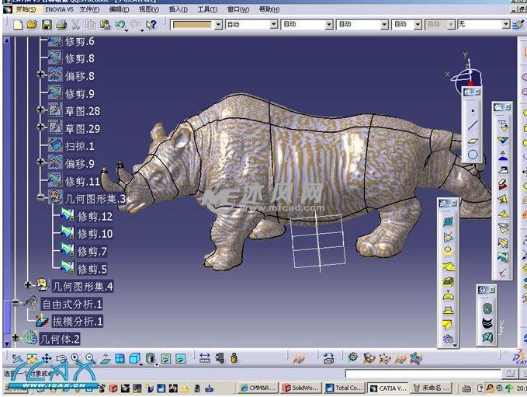The height and width of the screenshot is (397, 527).
Task: Collapse the 几何图形集.3 tree node
Action: point(41,198)
